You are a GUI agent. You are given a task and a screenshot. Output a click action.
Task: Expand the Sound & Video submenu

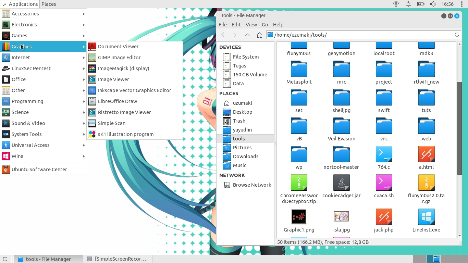coord(44,123)
